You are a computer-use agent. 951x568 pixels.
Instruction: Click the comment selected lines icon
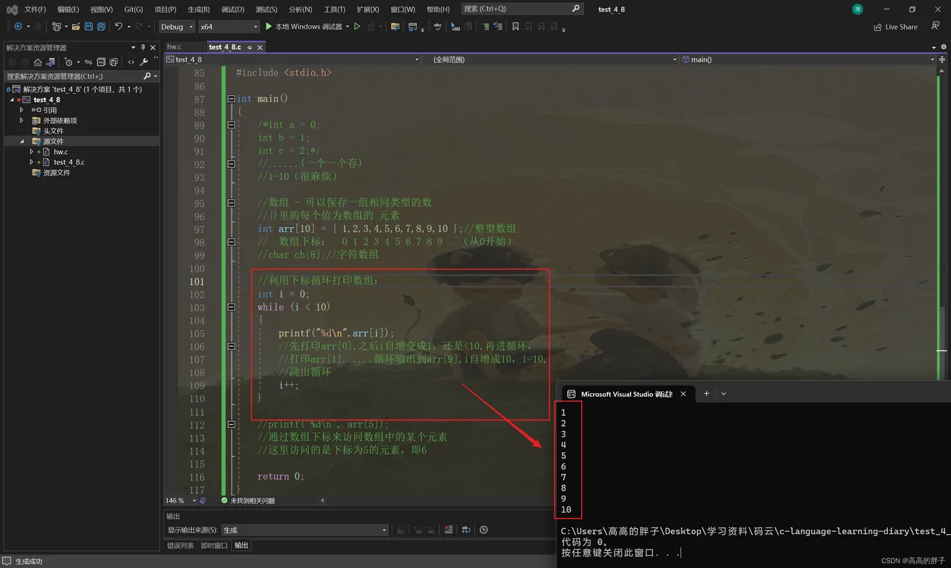click(x=485, y=26)
